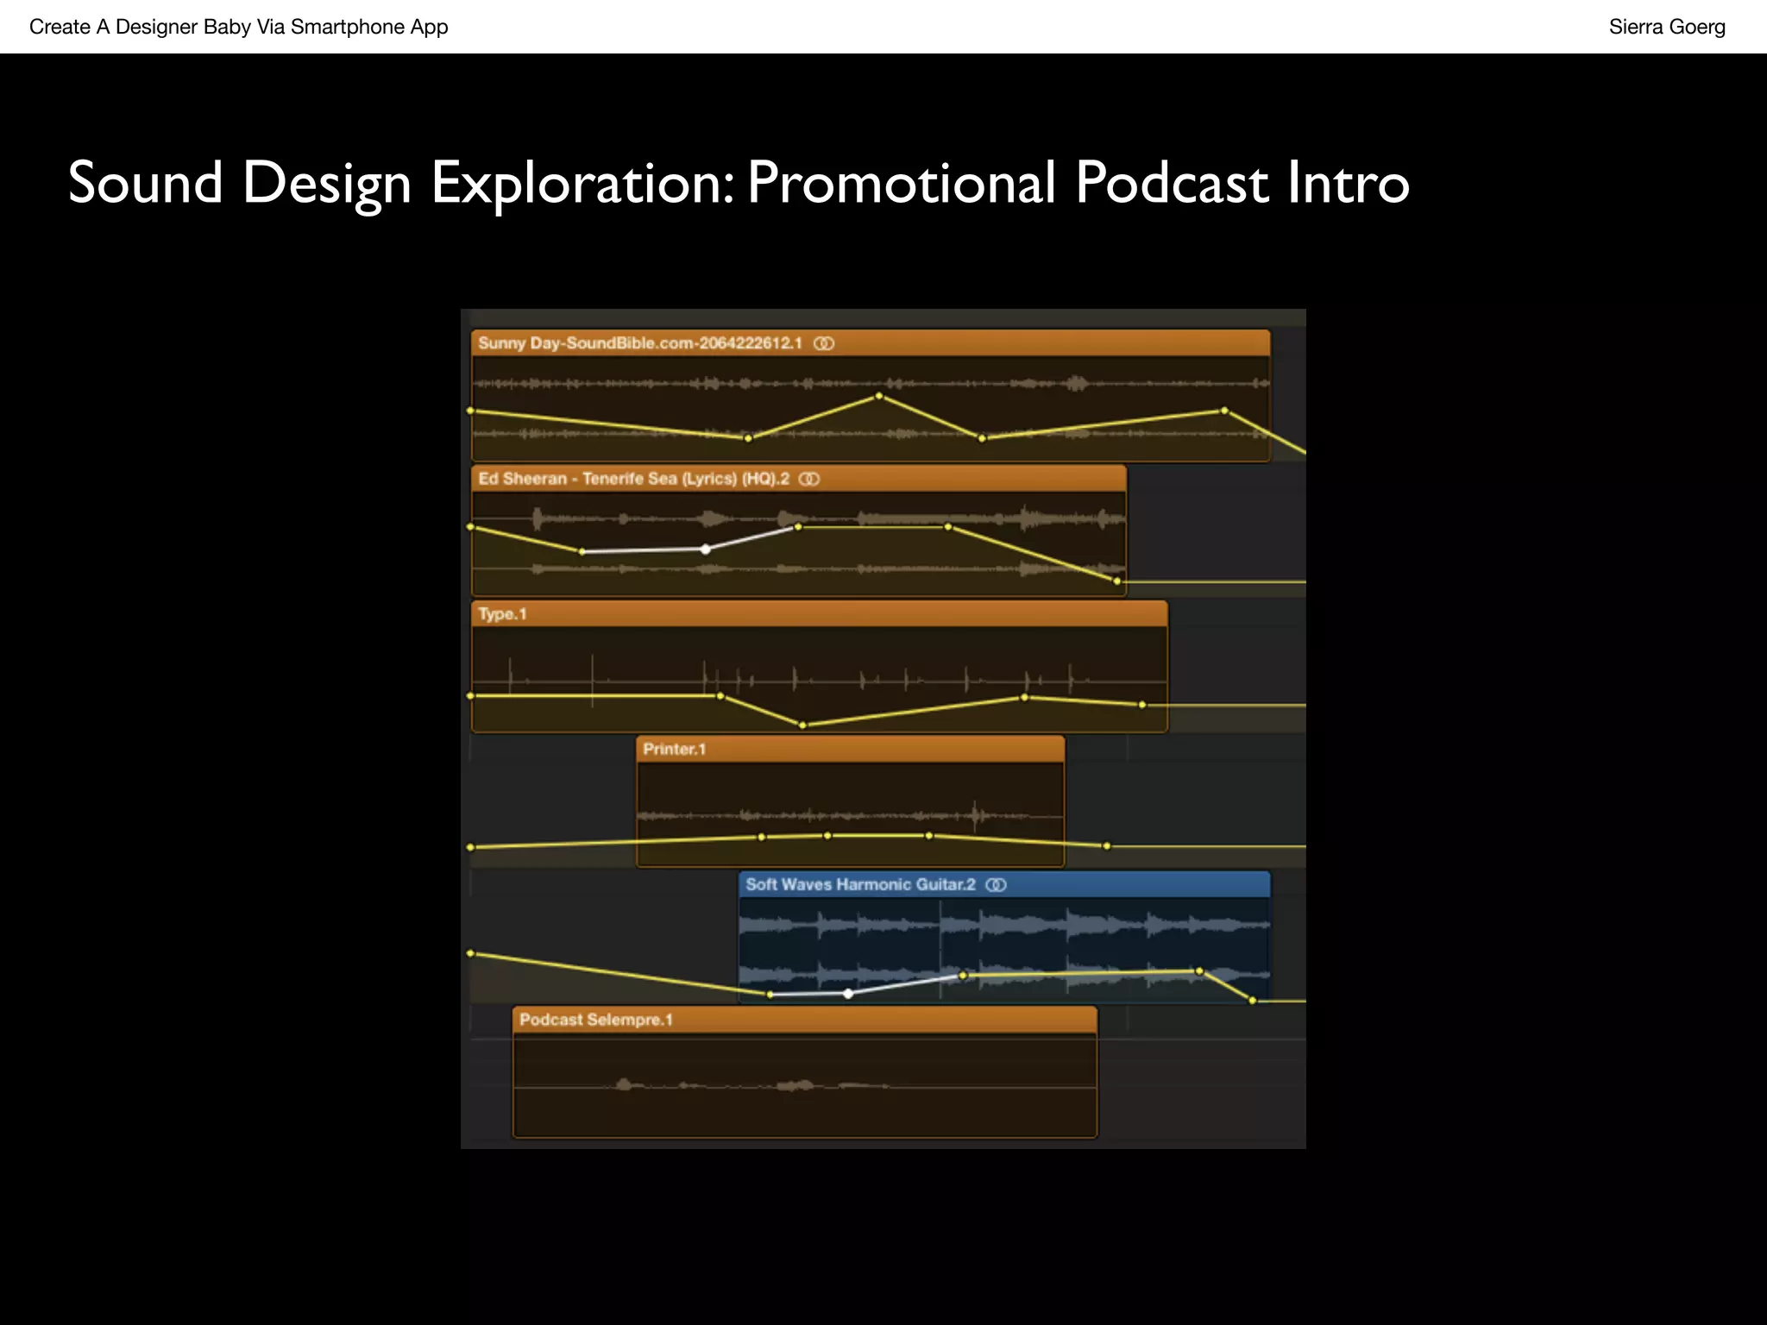Click final automation point at Ed Sheeran region end
The width and height of the screenshot is (1767, 1325).
click(1116, 581)
